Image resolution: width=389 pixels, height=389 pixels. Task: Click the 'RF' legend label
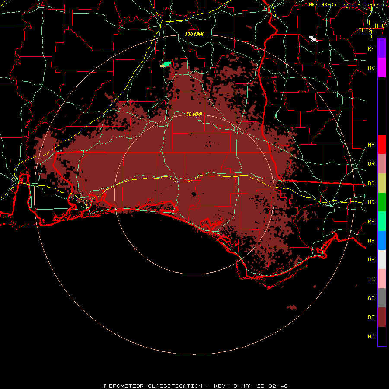click(371, 48)
